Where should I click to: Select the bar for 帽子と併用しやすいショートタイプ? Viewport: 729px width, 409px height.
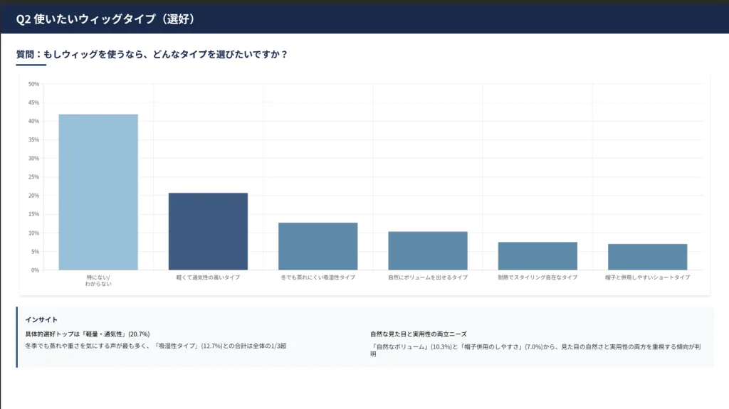[647, 257]
